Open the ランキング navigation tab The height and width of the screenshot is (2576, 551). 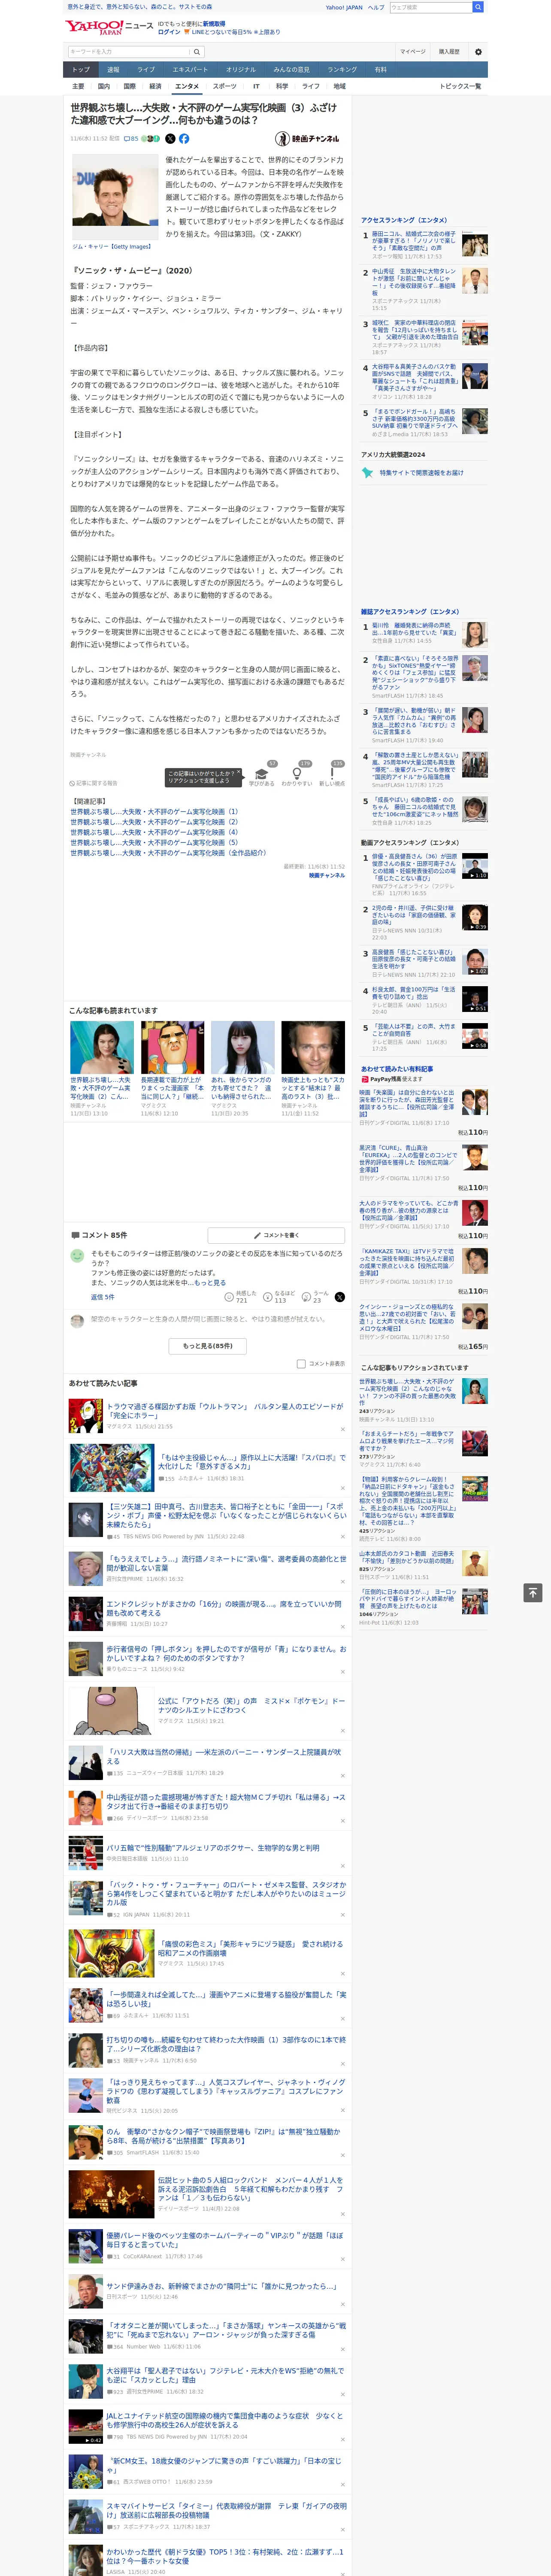click(x=342, y=70)
